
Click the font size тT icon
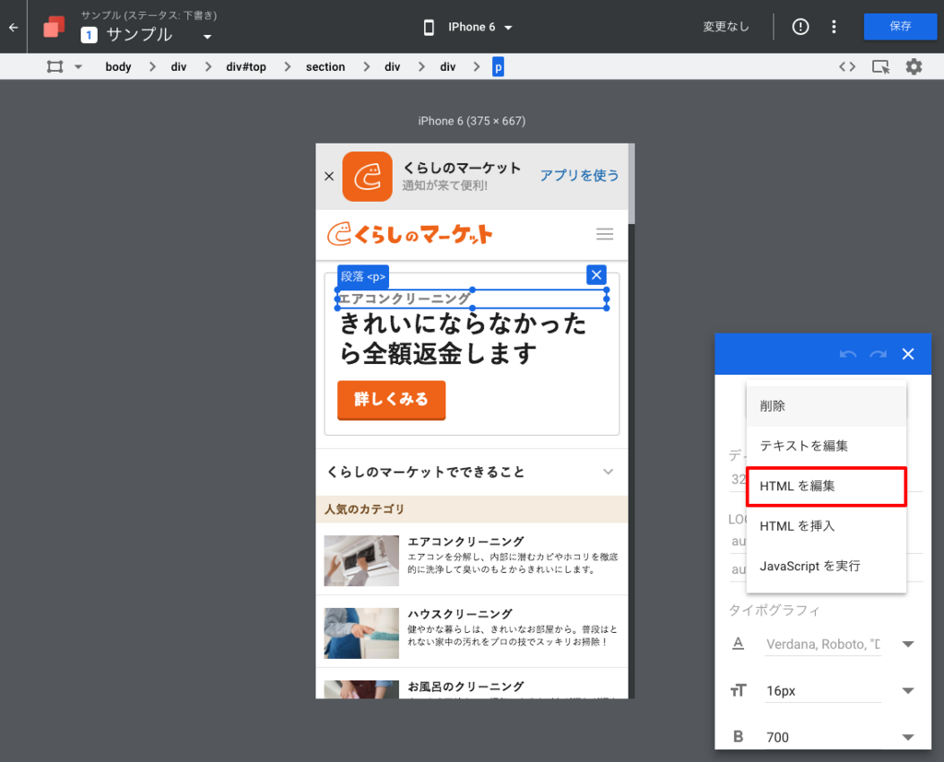(737, 690)
